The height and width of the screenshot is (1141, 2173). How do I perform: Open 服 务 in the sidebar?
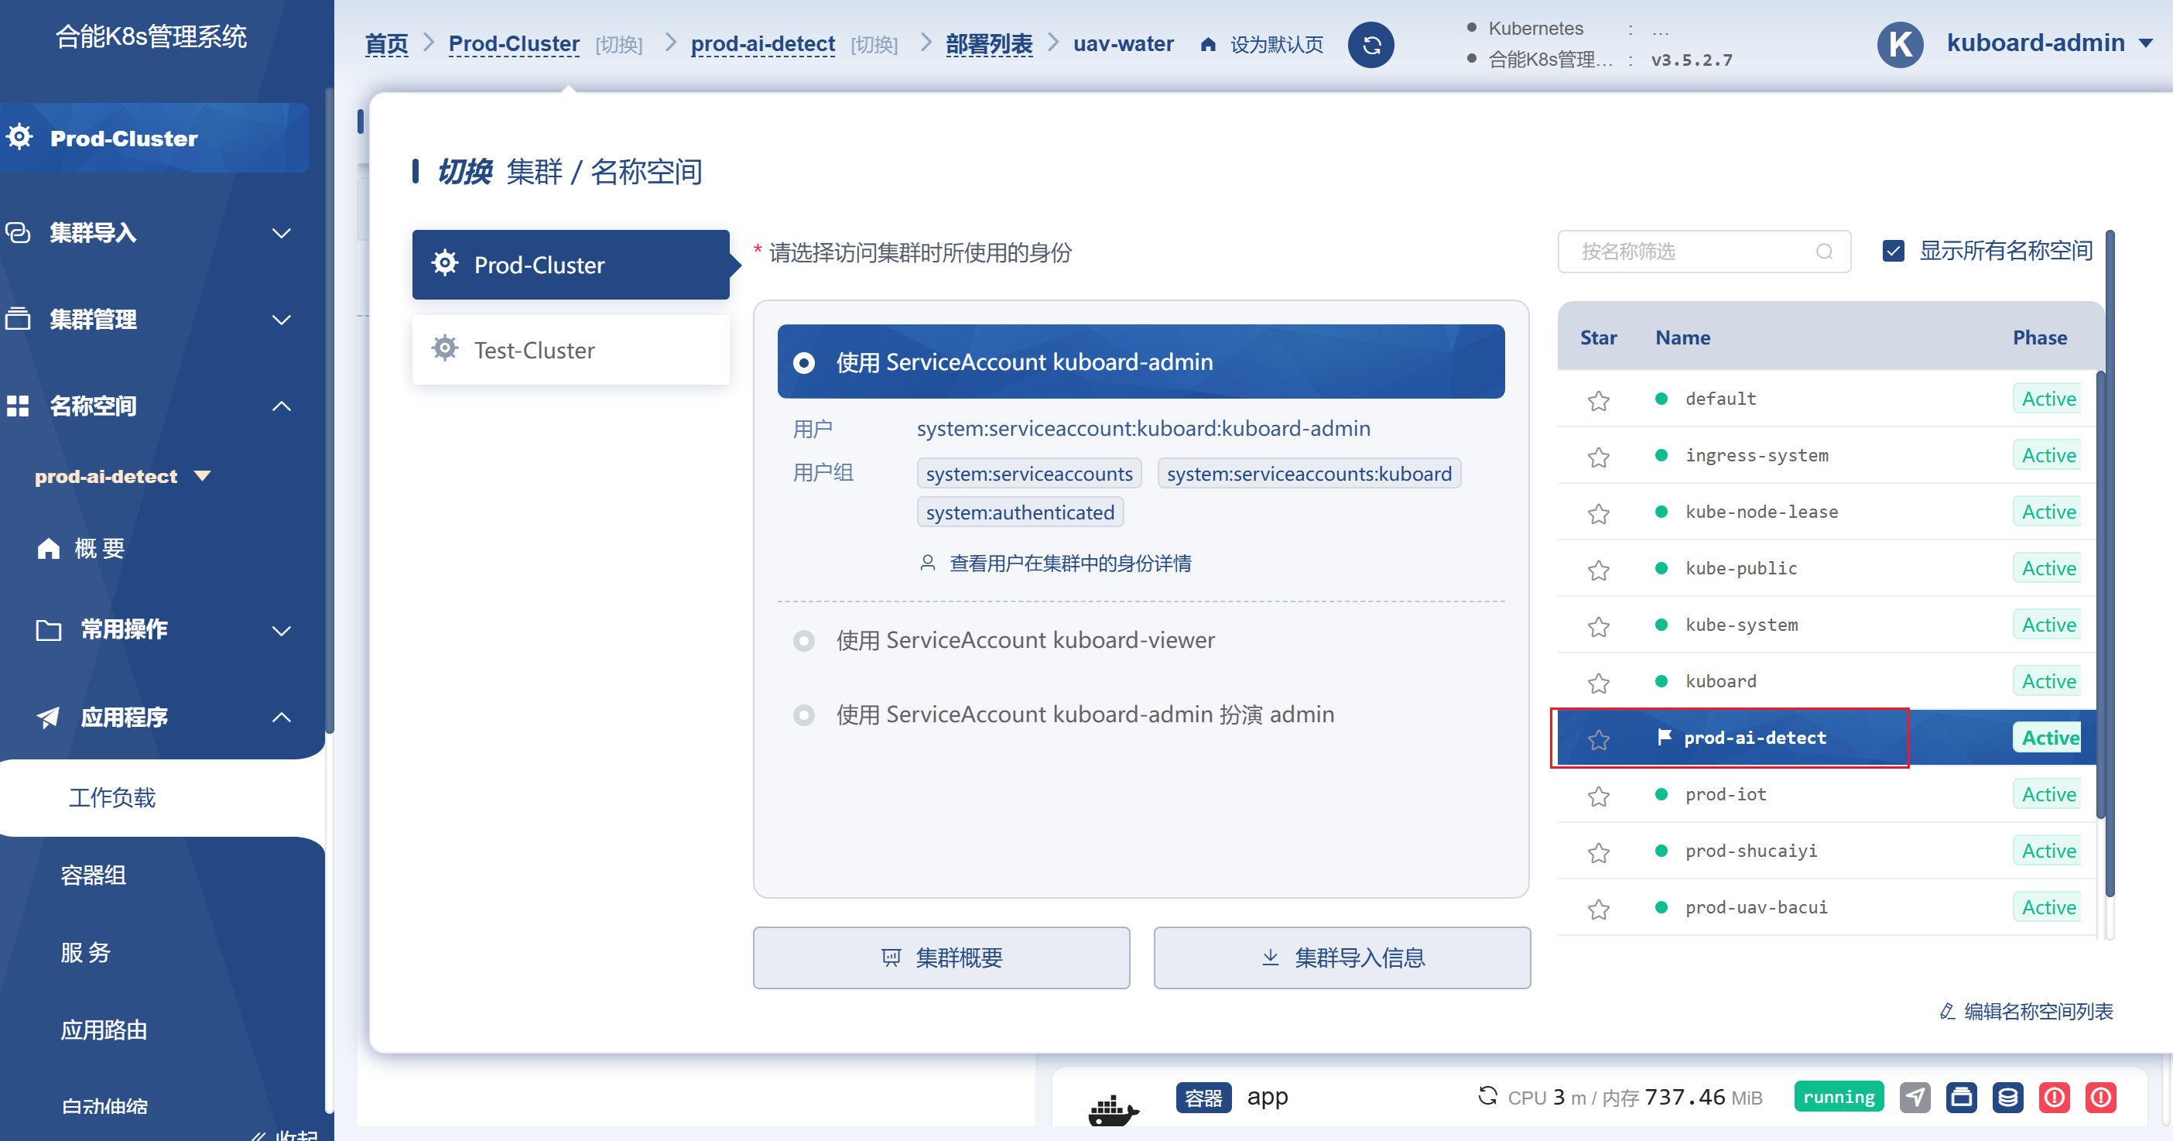pyautogui.click(x=86, y=953)
